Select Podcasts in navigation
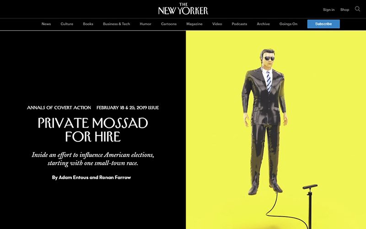The width and height of the screenshot is (366, 229). pyautogui.click(x=239, y=24)
